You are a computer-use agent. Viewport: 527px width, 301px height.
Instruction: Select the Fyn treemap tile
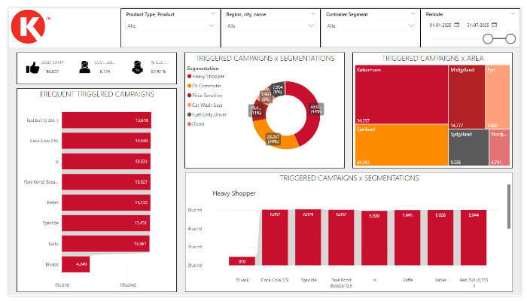pos(498,97)
